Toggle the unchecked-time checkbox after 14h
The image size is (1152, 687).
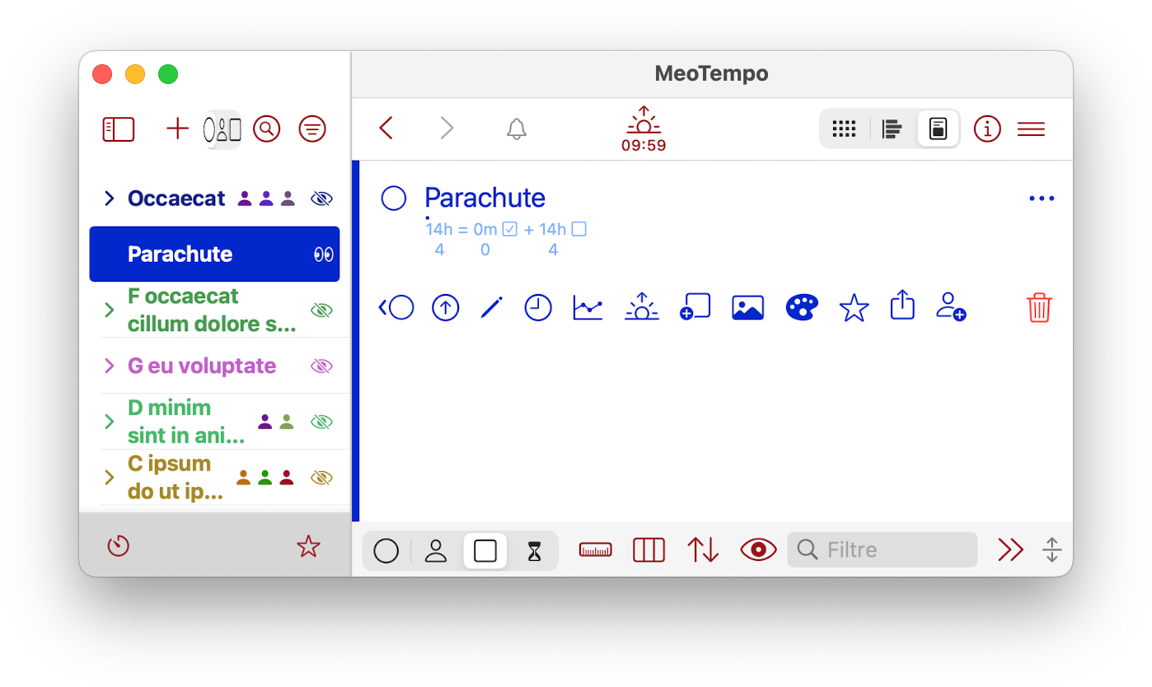[578, 230]
